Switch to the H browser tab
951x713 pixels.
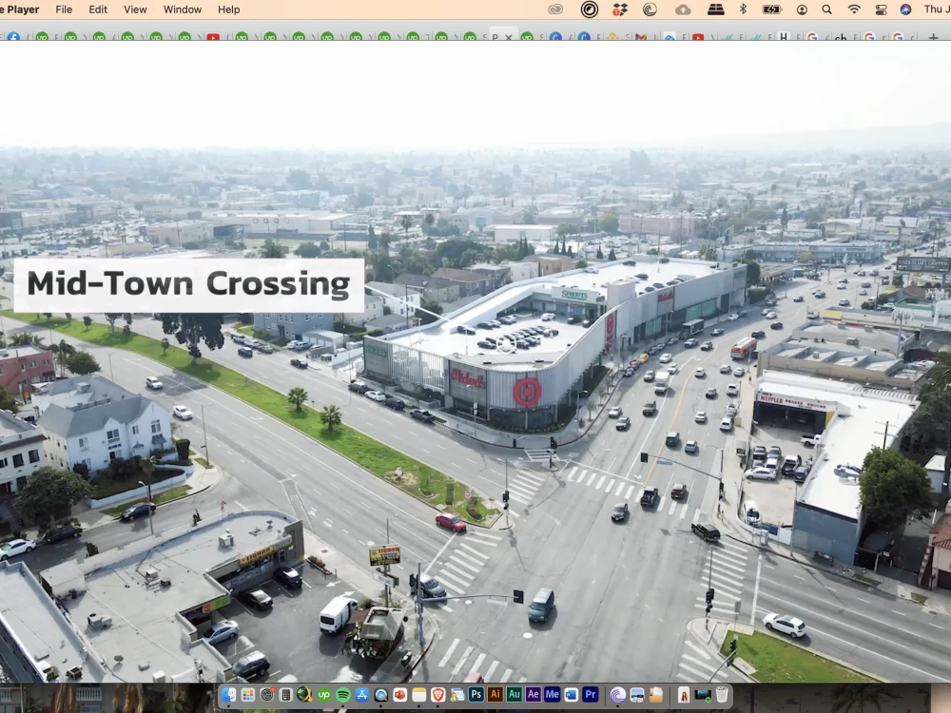784,37
